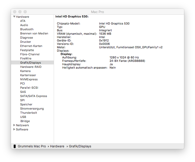The image size is (195, 162).
Task: Select Stromversorgung in the sidebar
Action: pyautogui.click(x=32, y=109)
